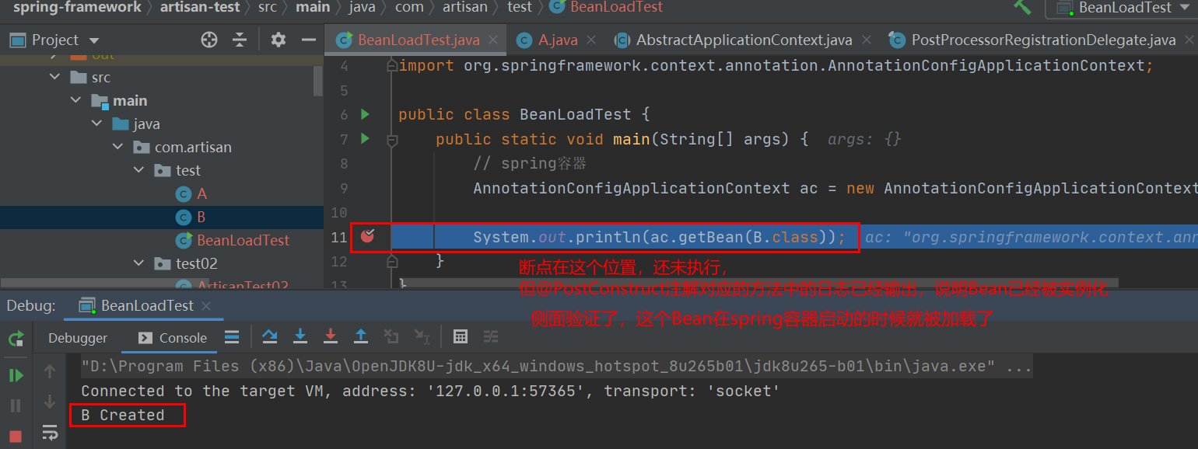The width and height of the screenshot is (1198, 449).
Task: Open PostProcessorRegistrationDelegate.java tab
Action: click(x=1043, y=40)
